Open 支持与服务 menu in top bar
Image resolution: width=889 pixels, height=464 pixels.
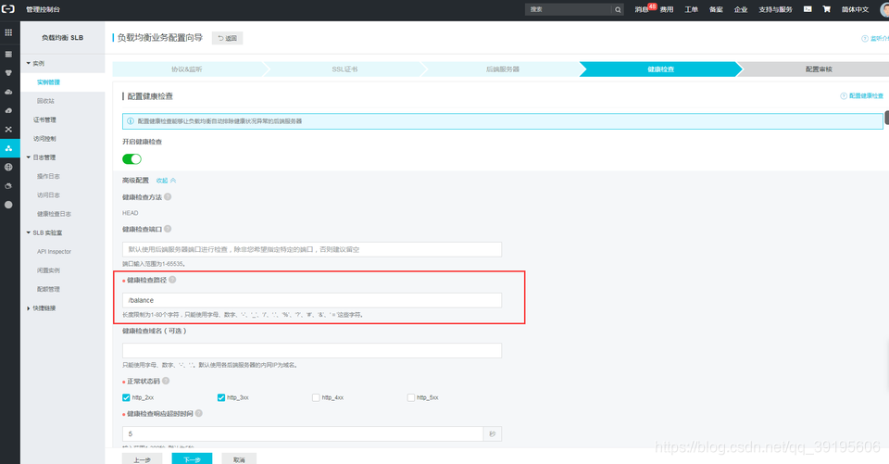776,9
